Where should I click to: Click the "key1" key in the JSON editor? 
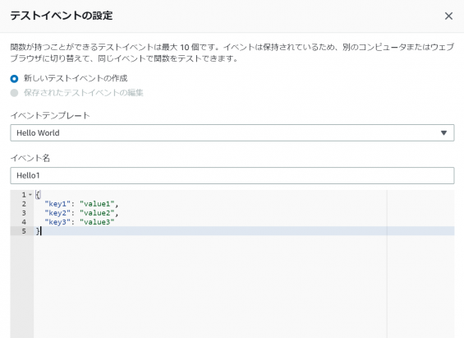(57, 204)
